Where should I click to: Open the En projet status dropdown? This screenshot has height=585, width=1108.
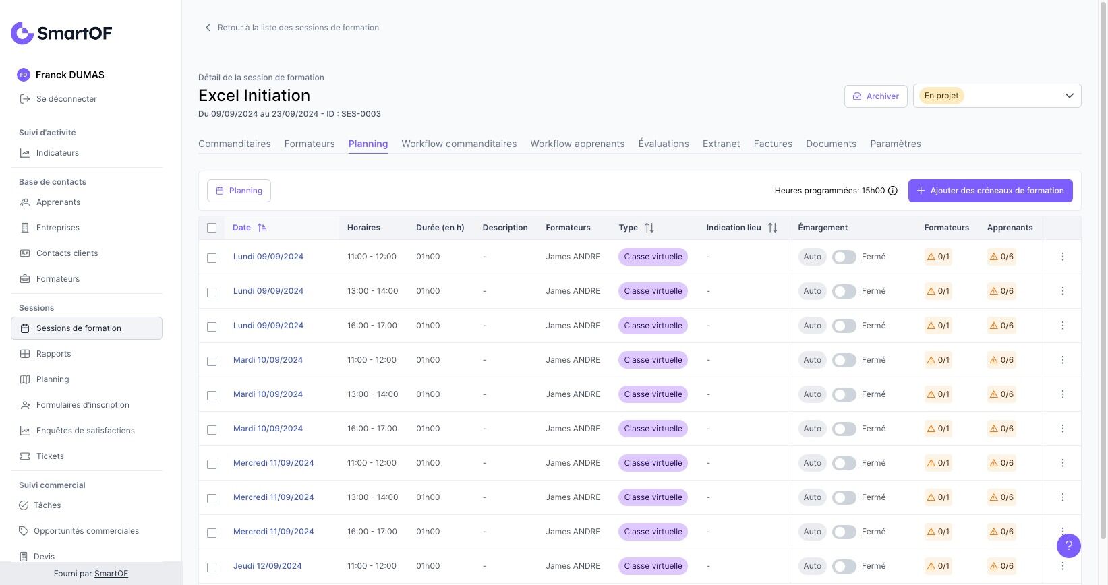point(997,96)
